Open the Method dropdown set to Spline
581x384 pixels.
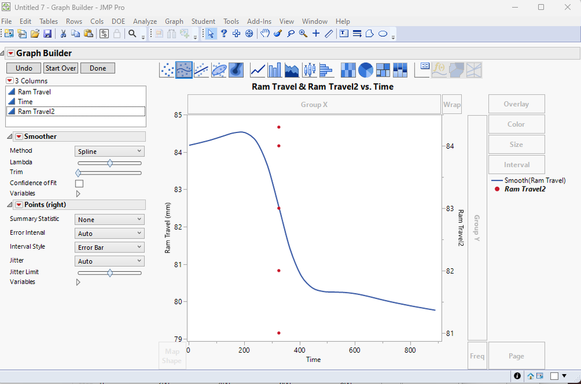(109, 151)
